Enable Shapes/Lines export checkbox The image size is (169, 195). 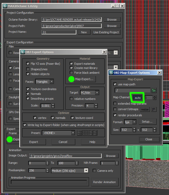[28, 69]
